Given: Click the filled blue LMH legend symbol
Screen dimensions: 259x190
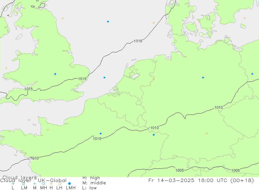Looking at the screenshot, I should [x=69, y=184].
